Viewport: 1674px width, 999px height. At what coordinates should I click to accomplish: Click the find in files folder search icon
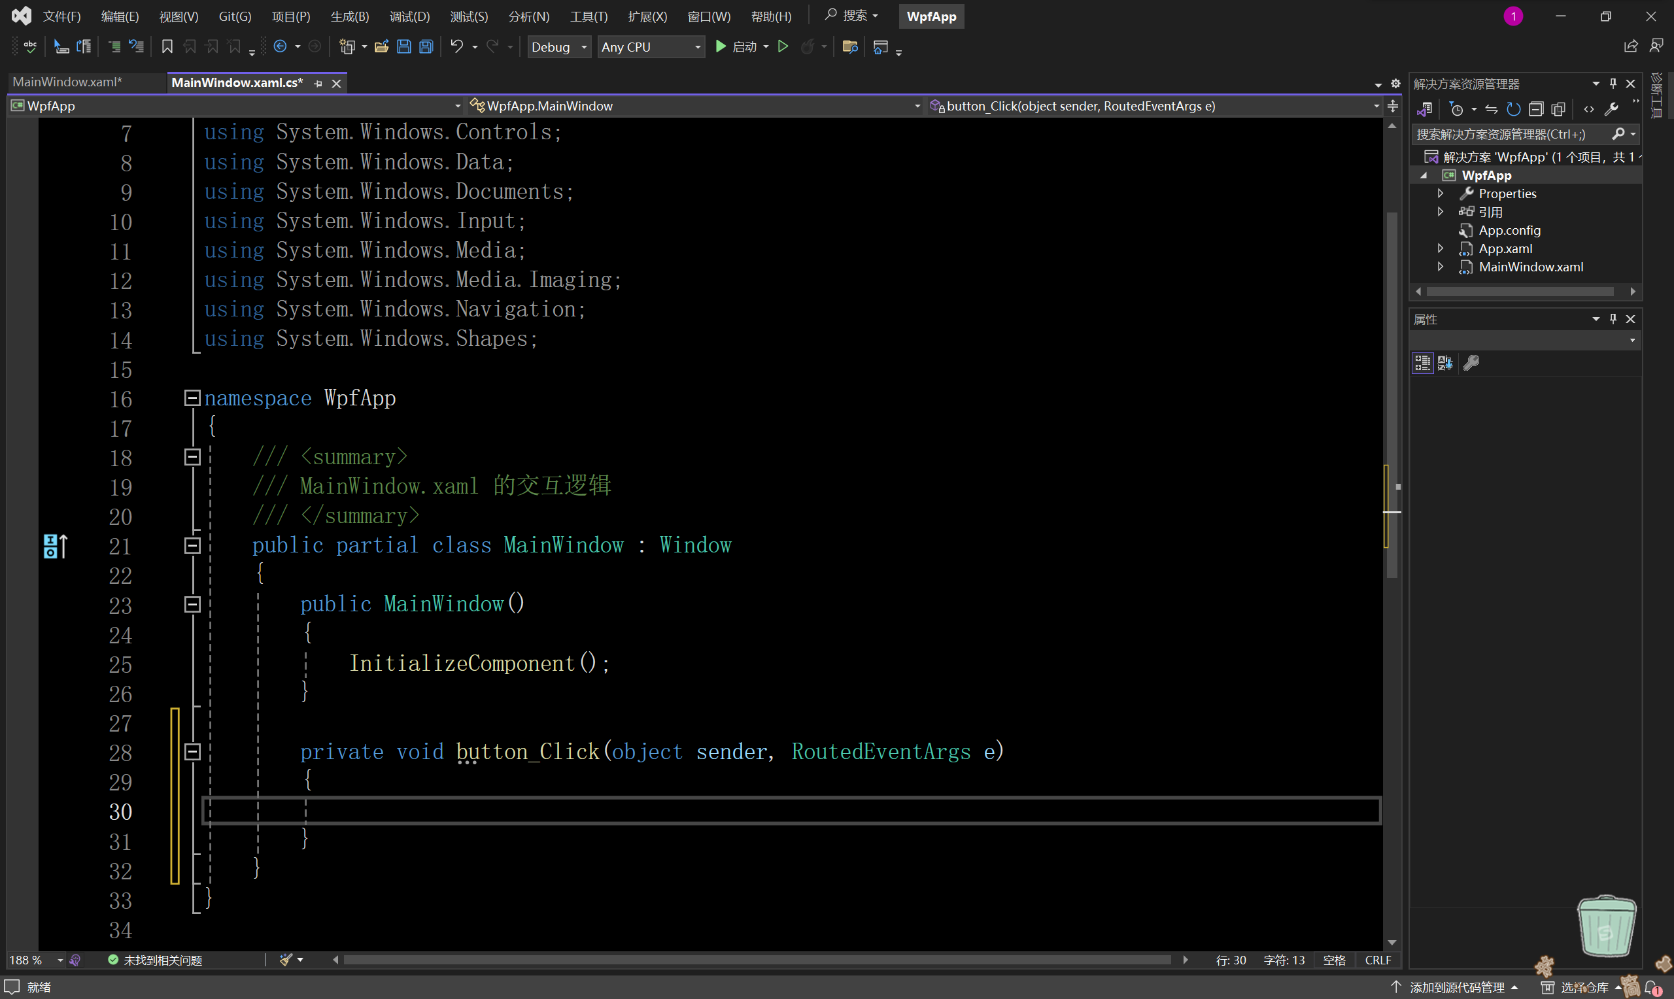coord(849,46)
